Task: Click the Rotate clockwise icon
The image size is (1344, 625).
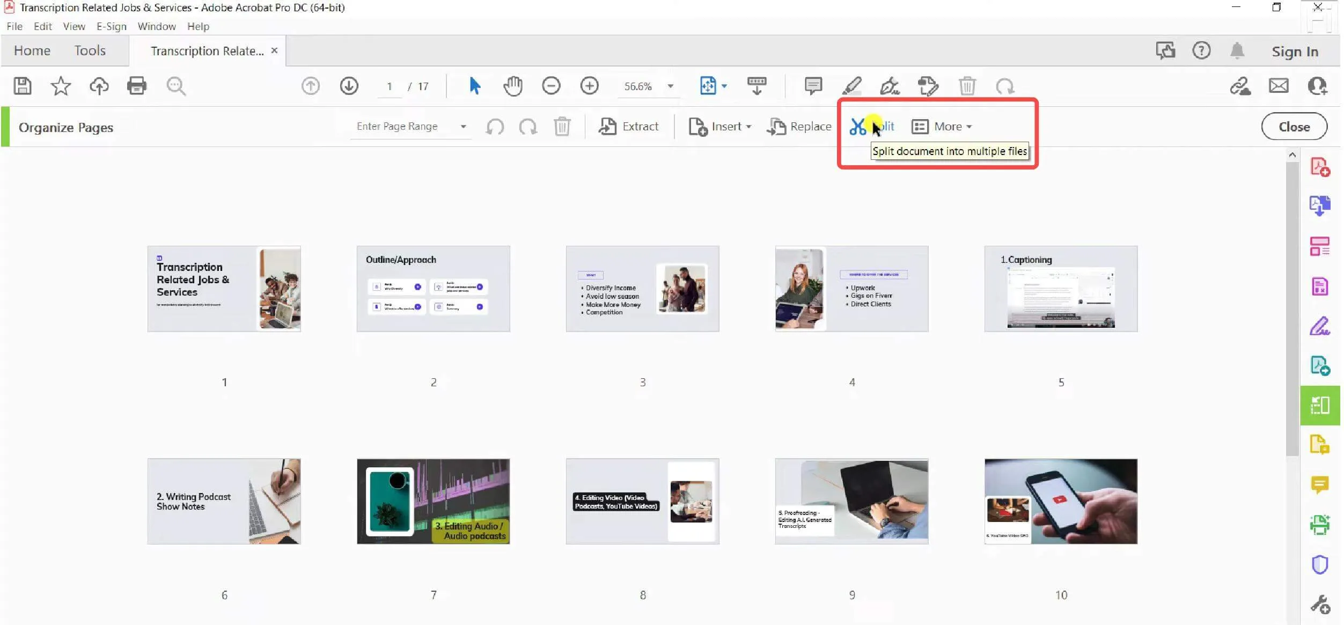Action: tap(528, 127)
